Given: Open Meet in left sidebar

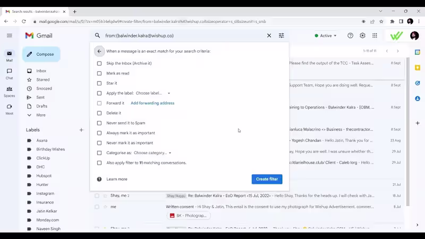Looking at the screenshot, I should tap(9, 109).
